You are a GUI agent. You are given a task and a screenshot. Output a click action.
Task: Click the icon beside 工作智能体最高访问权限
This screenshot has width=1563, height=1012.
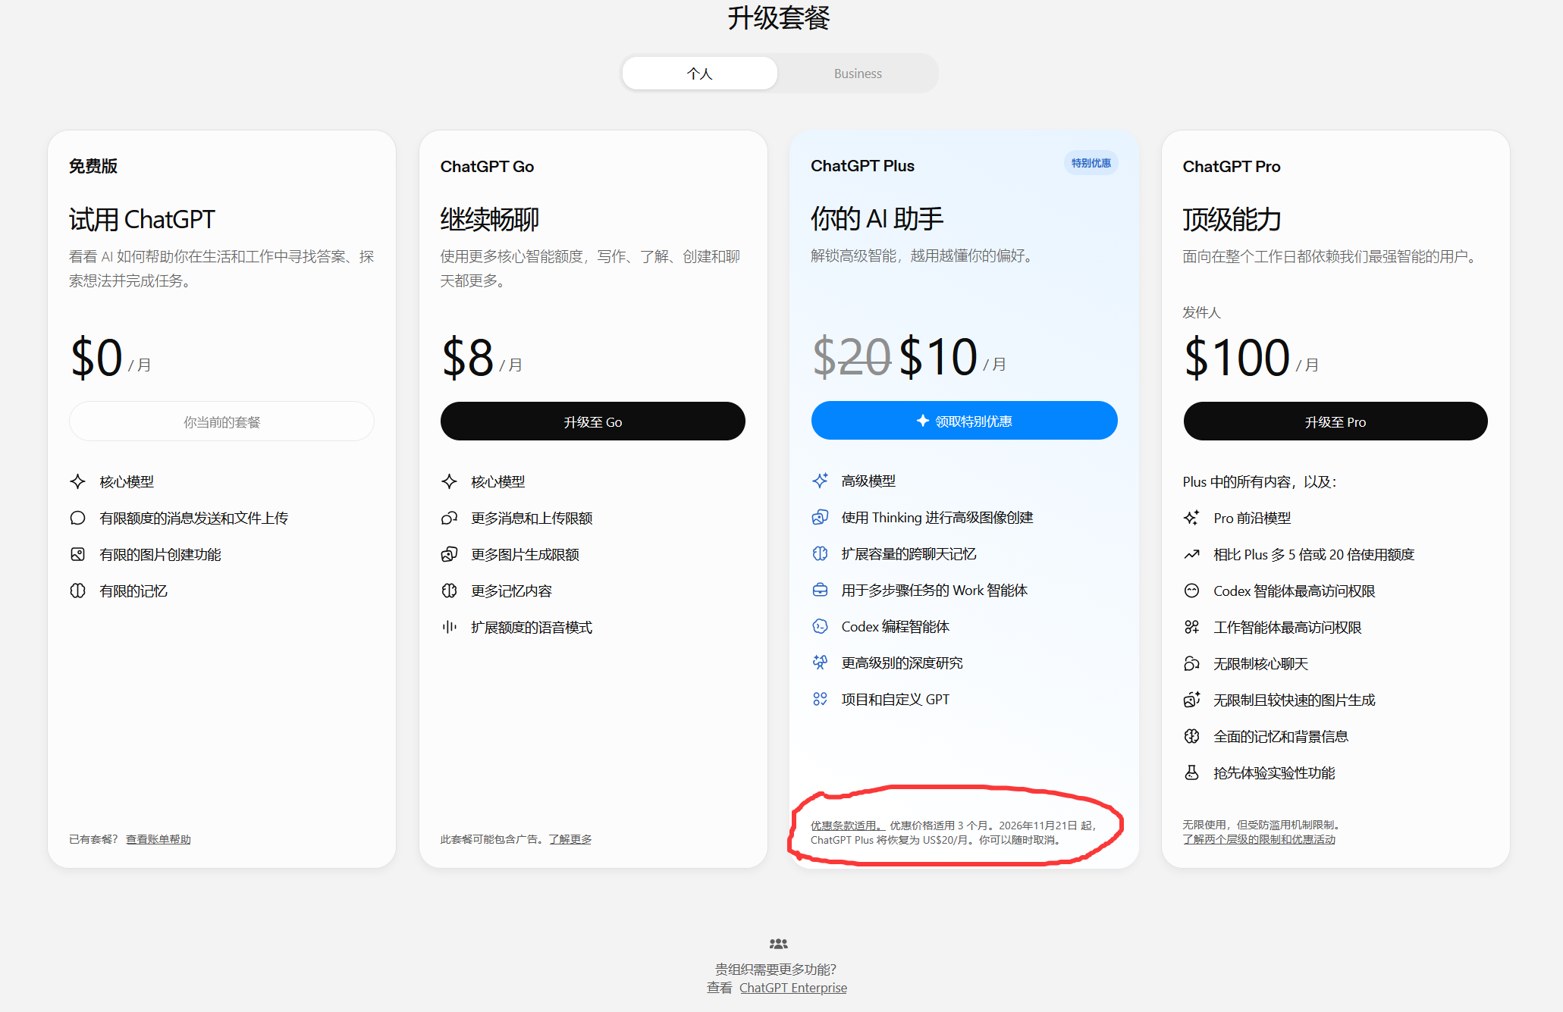pos(1191,627)
